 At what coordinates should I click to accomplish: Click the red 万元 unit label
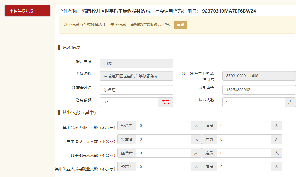click(166, 102)
